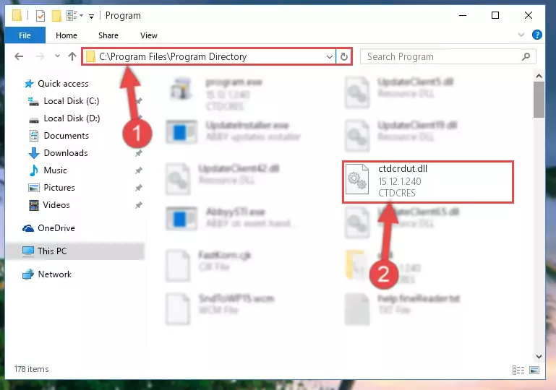
Task: Select the SndToWP15.wcm file
Action: pos(220,308)
